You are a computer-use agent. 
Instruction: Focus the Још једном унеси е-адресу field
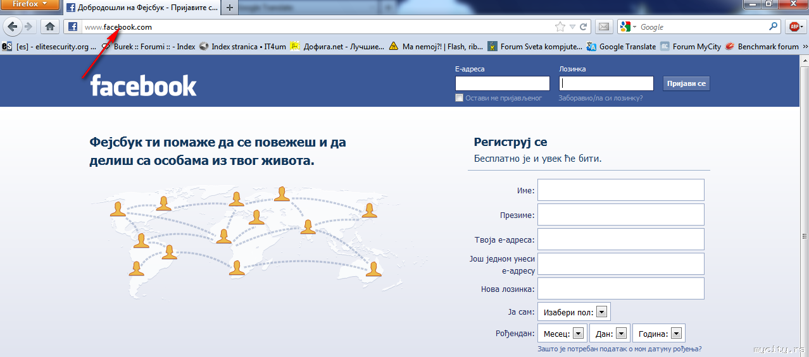click(621, 263)
